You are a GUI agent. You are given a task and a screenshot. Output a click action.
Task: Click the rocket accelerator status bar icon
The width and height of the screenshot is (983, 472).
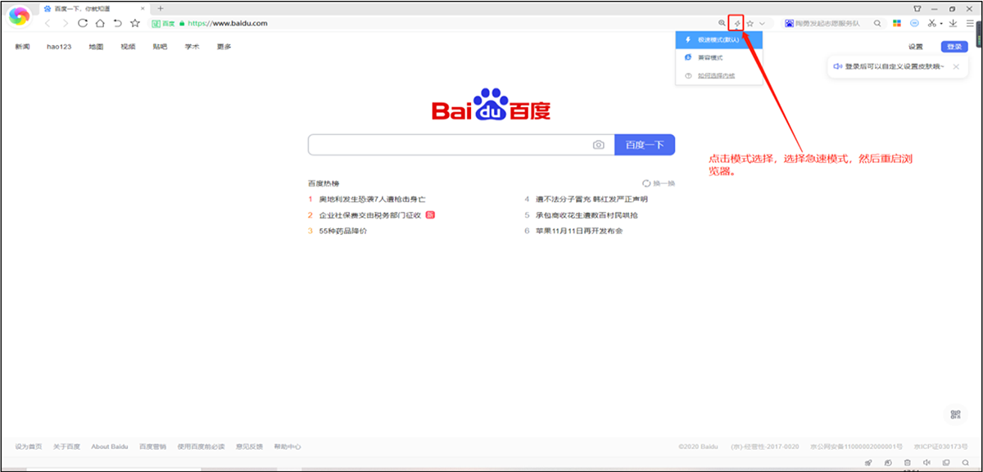click(868, 464)
